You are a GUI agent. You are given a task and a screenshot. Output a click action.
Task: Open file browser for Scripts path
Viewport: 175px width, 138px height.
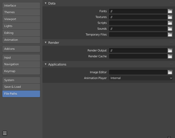(x=170, y=23)
